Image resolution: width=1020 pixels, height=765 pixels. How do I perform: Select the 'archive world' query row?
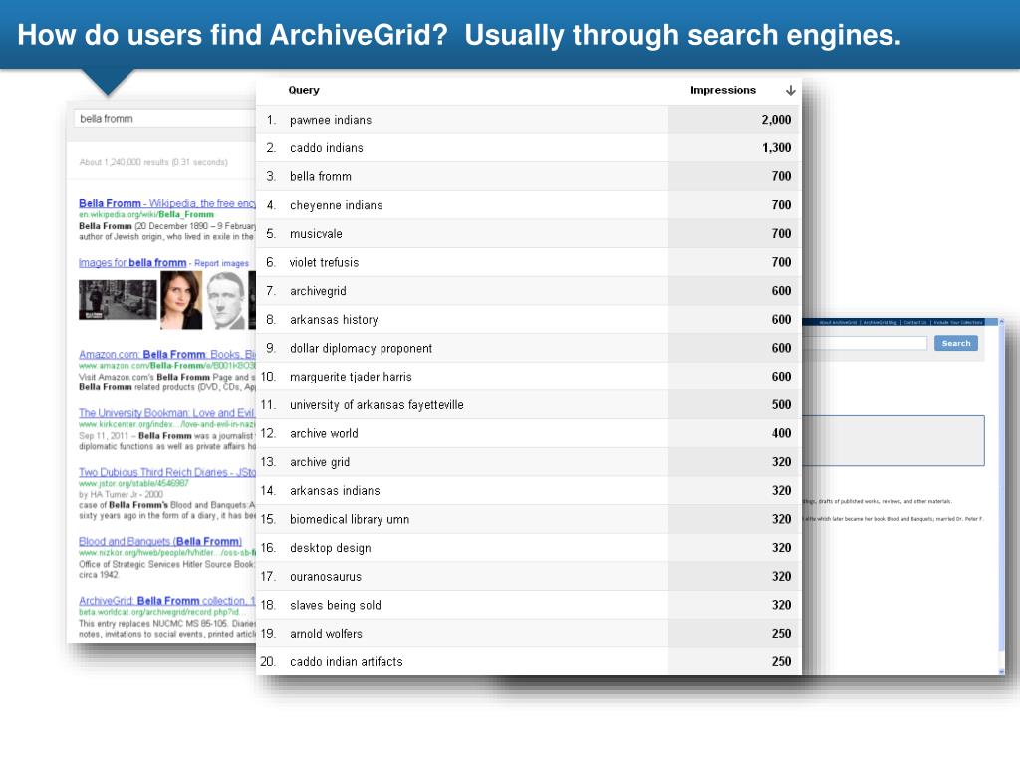(x=528, y=434)
